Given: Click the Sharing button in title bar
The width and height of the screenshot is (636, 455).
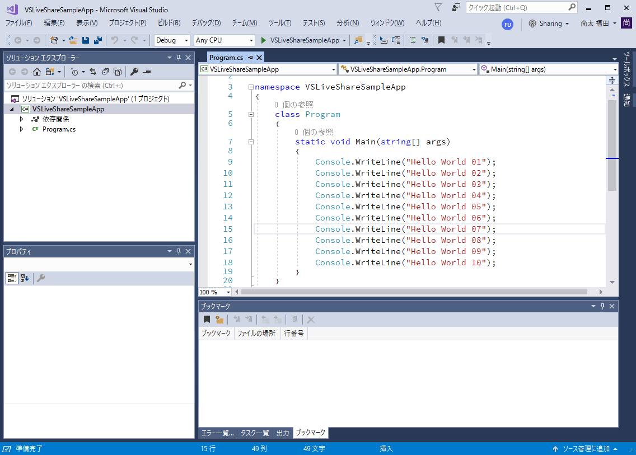Looking at the screenshot, I should (x=549, y=24).
